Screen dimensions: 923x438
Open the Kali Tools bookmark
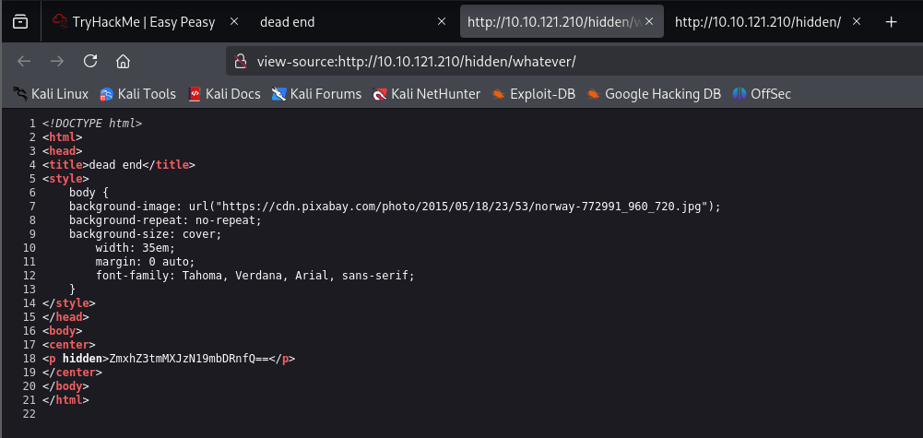[137, 93]
